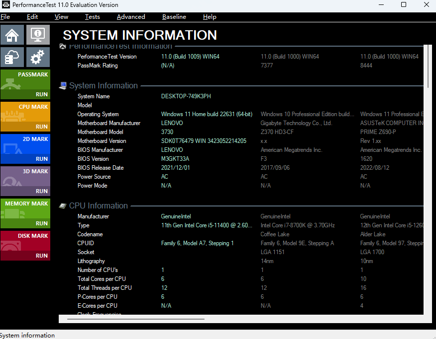436x339 pixels.
Task: Open the Baseline menu
Action: pyautogui.click(x=174, y=17)
